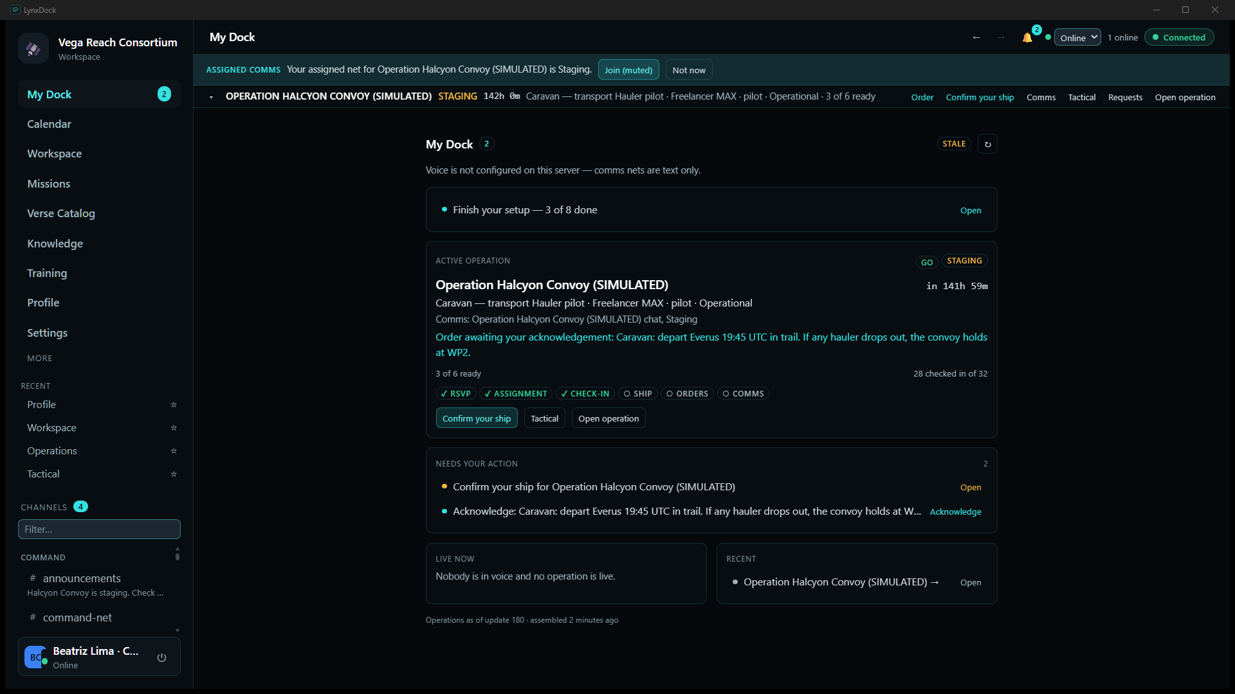The image size is (1235, 694).
Task: Click Tactical button in operation card
Action: click(544, 418)
